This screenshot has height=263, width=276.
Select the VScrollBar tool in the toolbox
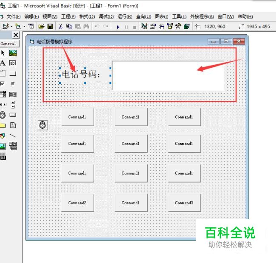pos(13,105)
